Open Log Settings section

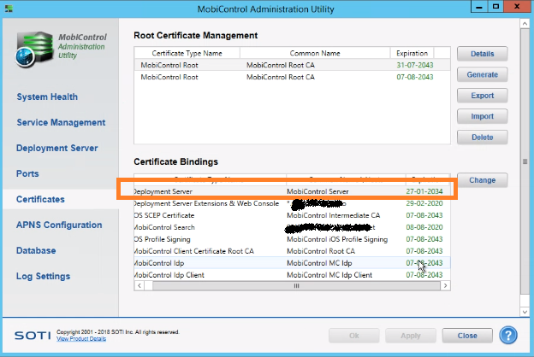coord(43,276)
